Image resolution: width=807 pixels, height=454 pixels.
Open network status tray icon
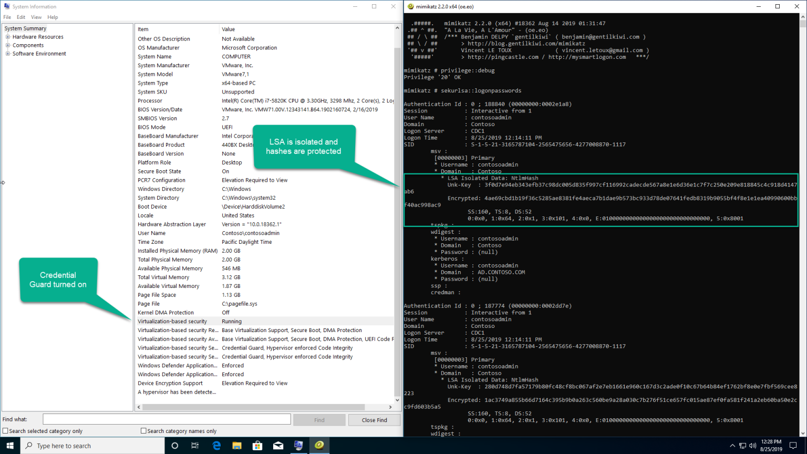pos(742,446)
